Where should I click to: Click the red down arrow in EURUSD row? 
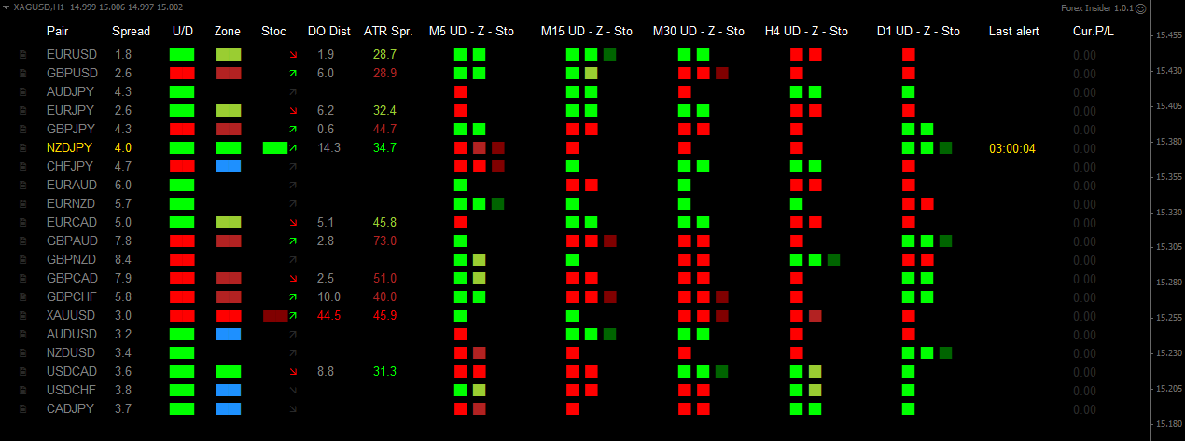293,55
